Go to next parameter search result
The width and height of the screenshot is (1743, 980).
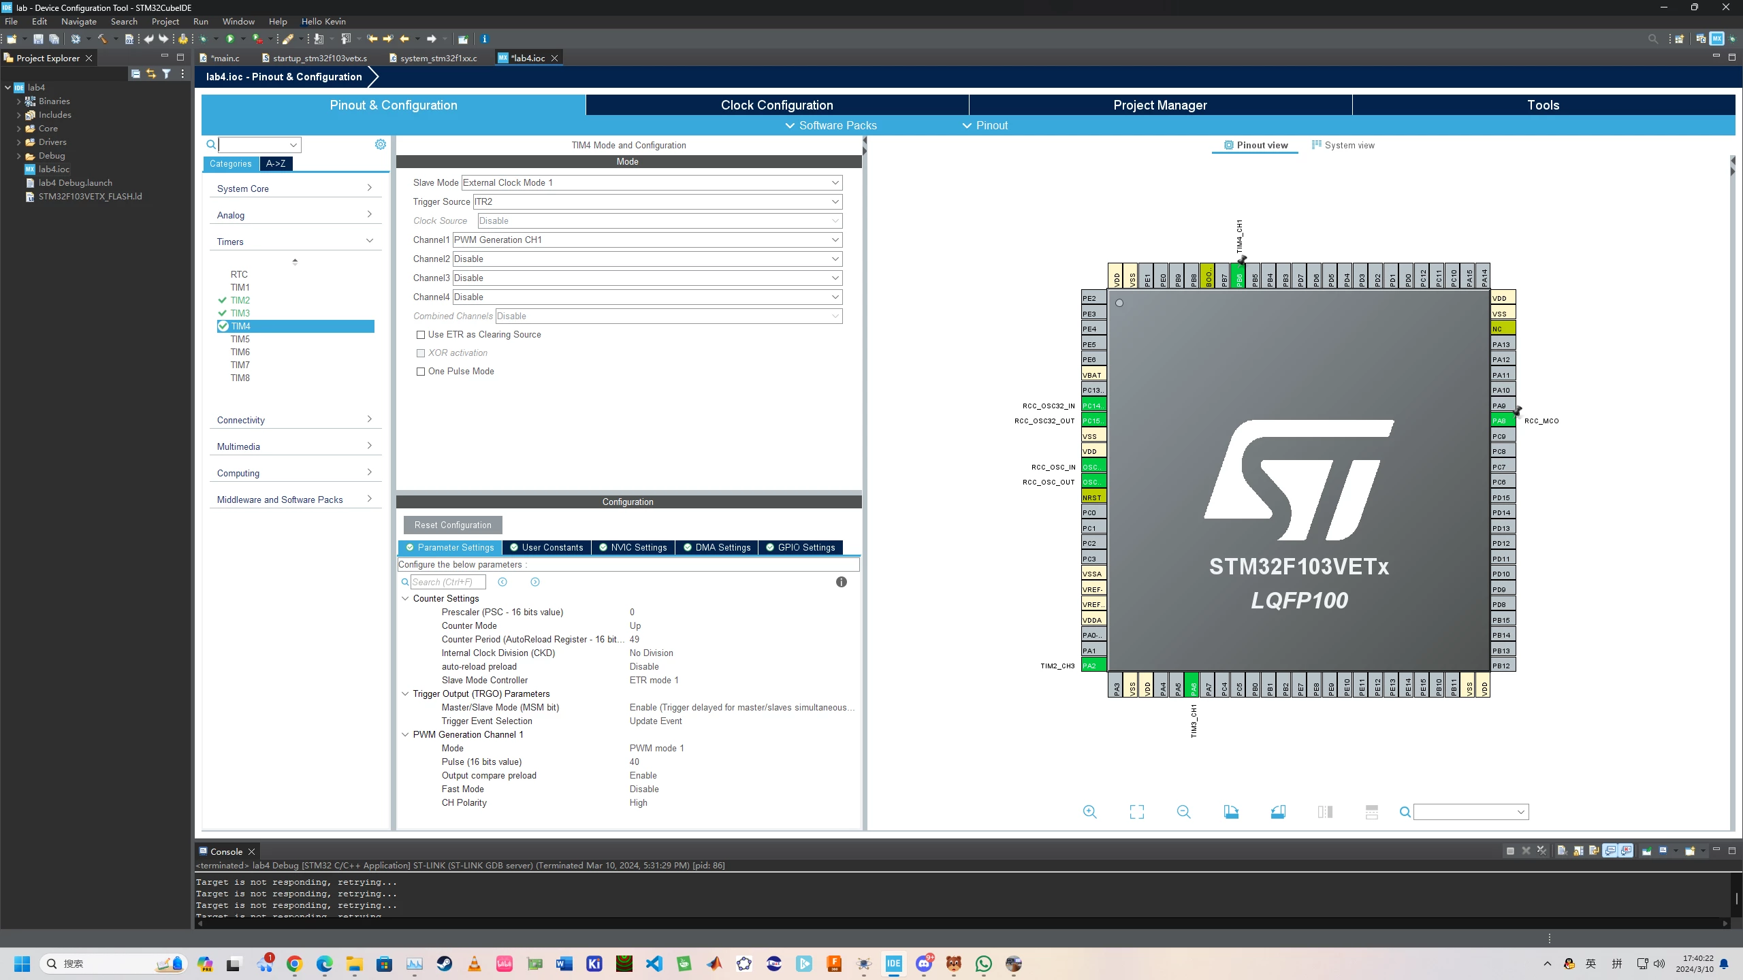535,582
